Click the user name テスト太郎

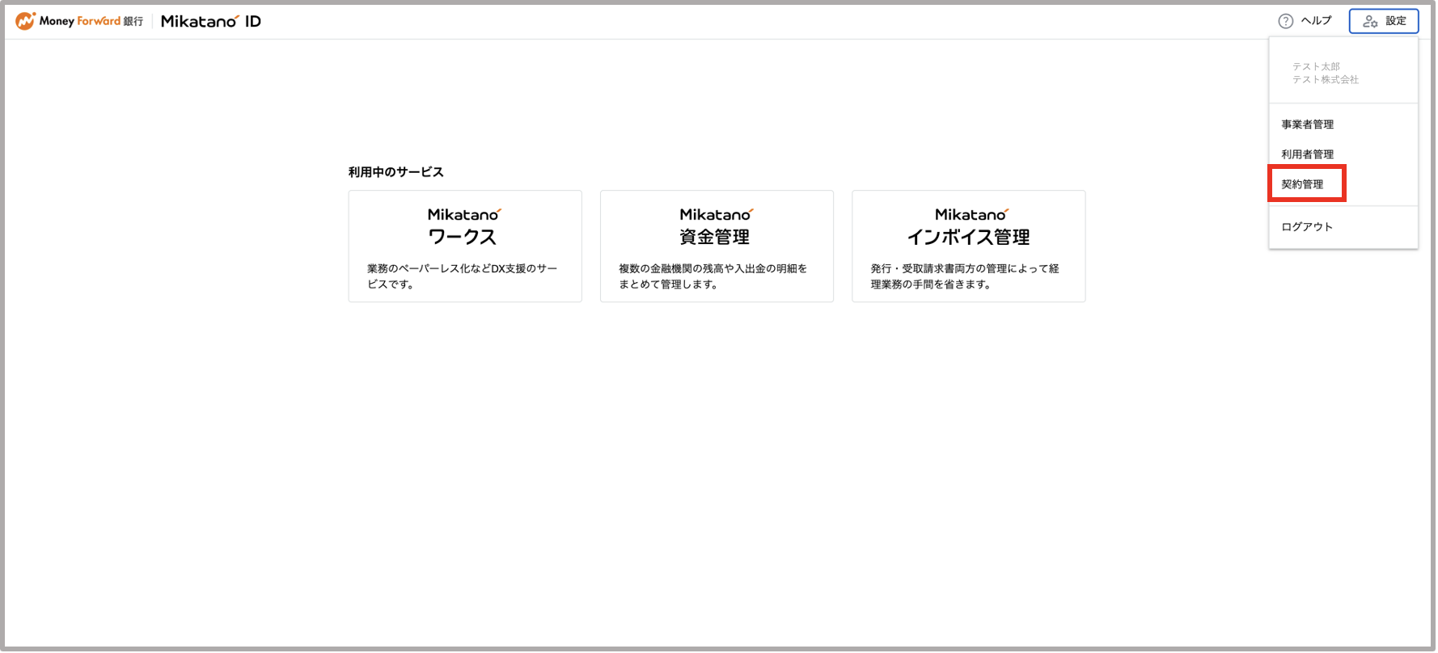point(1316,66)
